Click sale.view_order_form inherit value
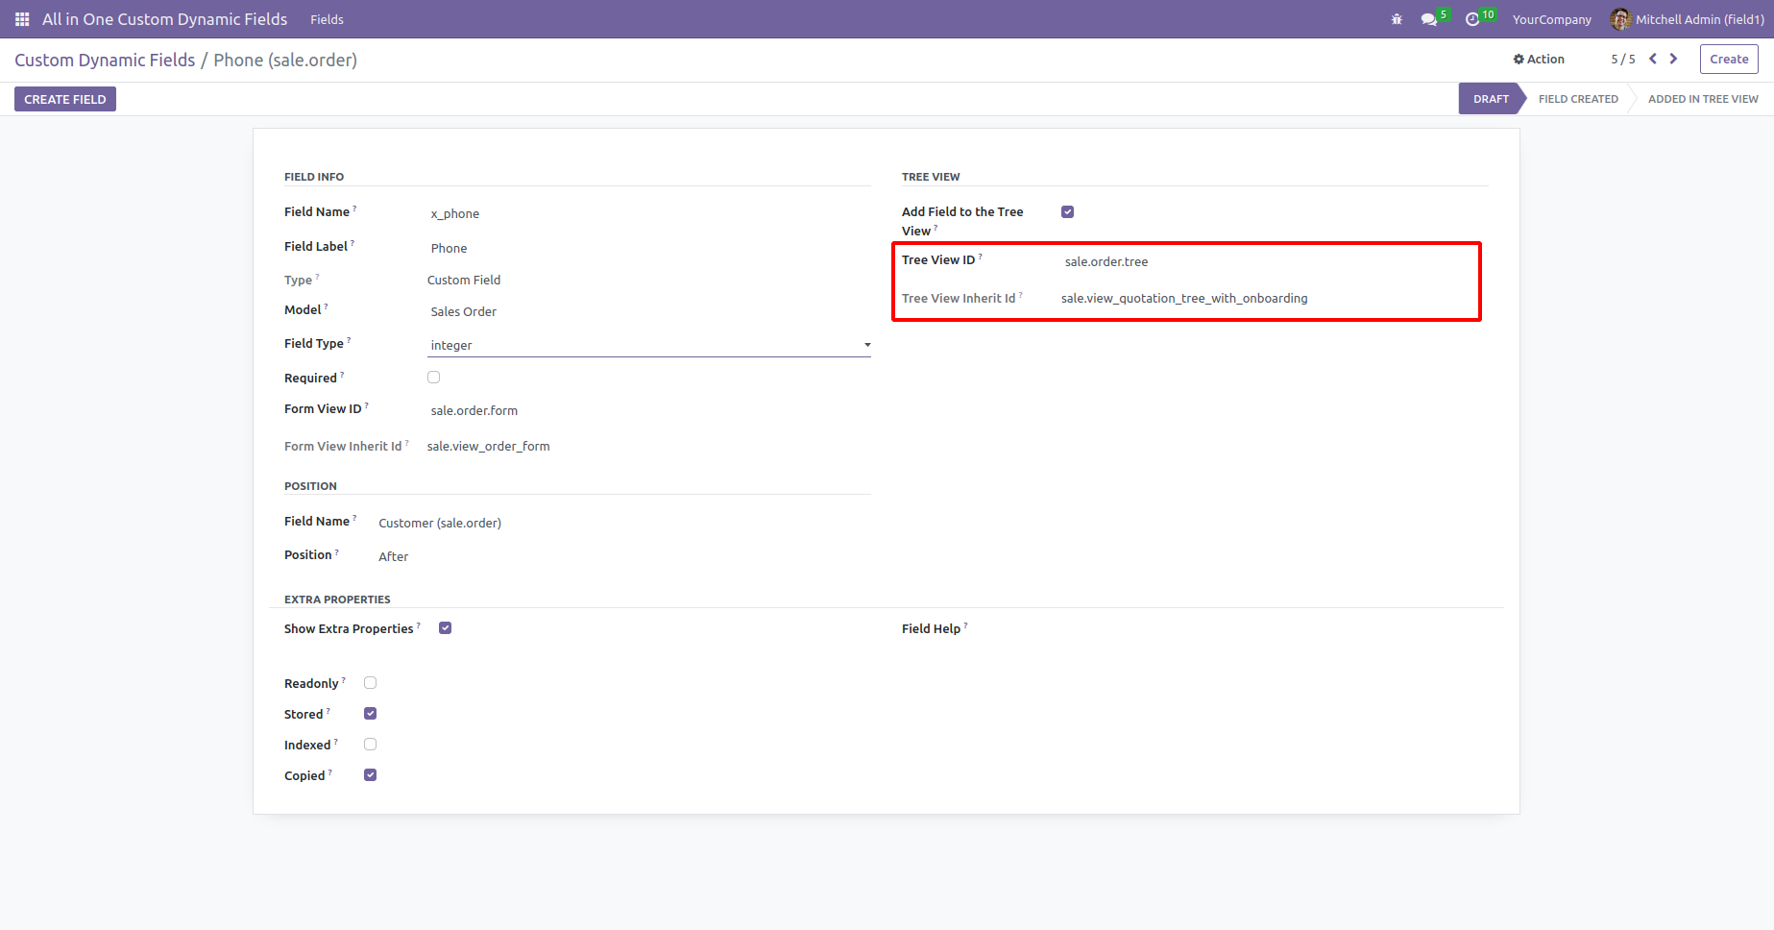This screenshot has height=930, width=1774. pos(488,446)
